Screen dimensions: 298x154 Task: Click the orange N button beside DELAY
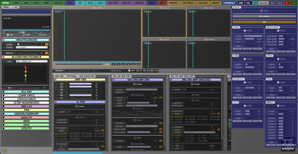click(x=47, y=53)
